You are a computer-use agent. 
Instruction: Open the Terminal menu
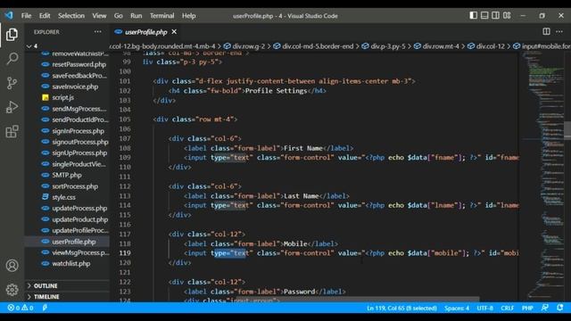click(162, 16)
